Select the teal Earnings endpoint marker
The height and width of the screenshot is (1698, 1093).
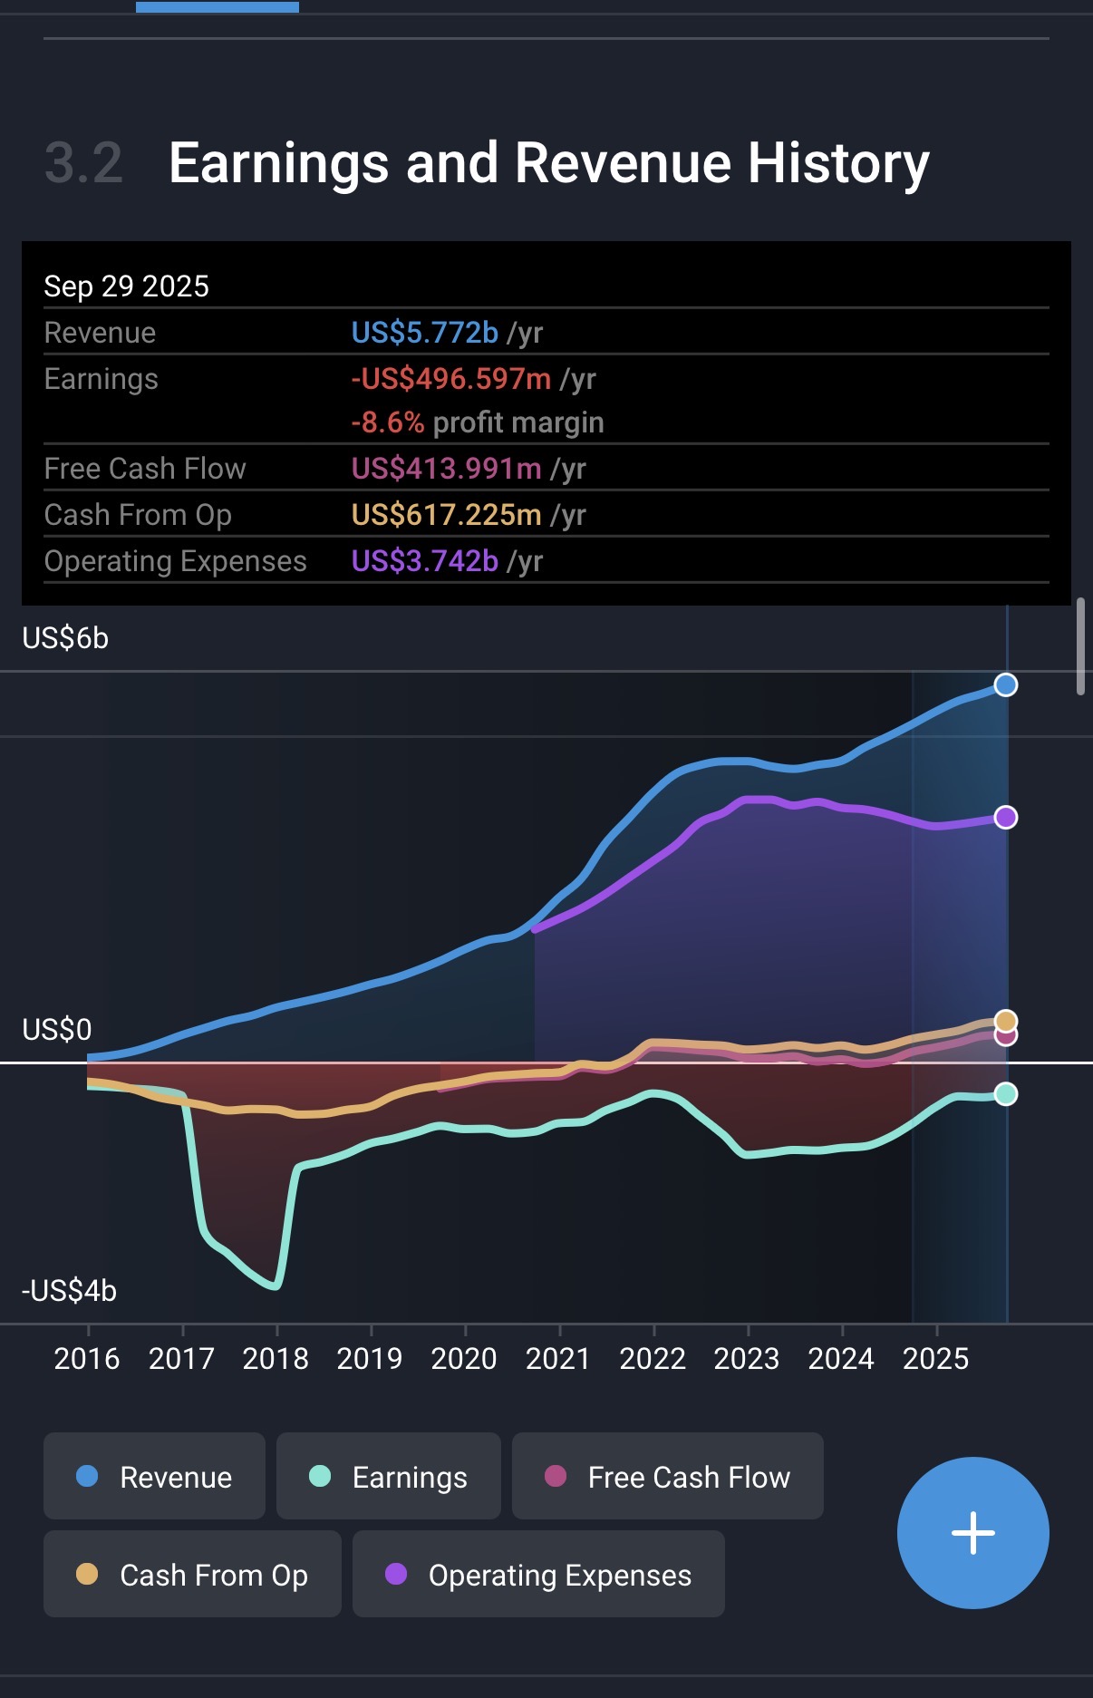pyautogui.click(x=1005, y=1093)
